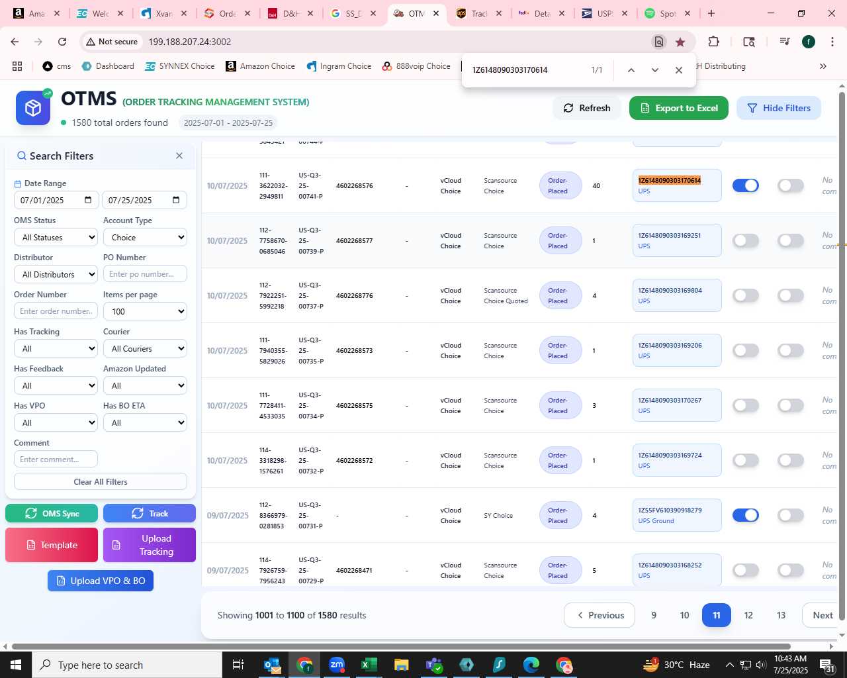Open Distributor dropdown
This screenshot has height=678, width=847.
(x=56, y=274)
